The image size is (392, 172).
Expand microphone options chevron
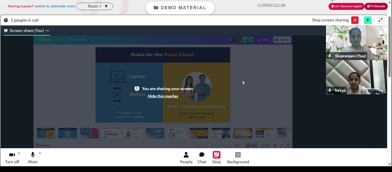click(x=40, y=153)
